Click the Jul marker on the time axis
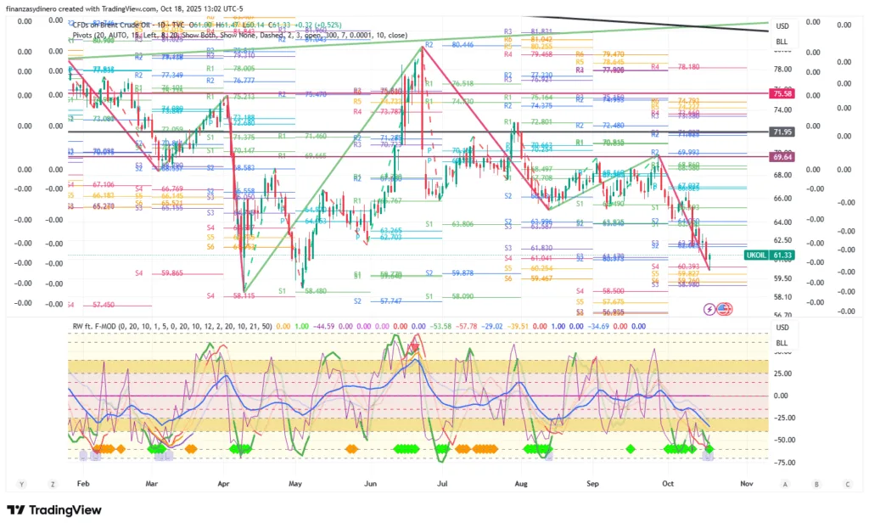869x528 pixels. click(x=442, y=483)
